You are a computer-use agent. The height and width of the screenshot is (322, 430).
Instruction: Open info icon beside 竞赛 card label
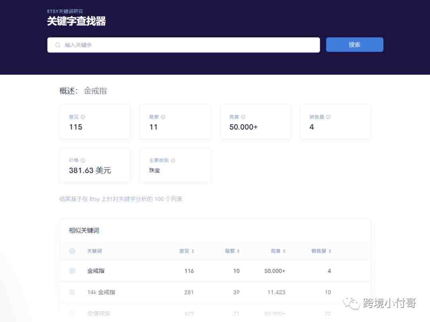tap(243, 117)
